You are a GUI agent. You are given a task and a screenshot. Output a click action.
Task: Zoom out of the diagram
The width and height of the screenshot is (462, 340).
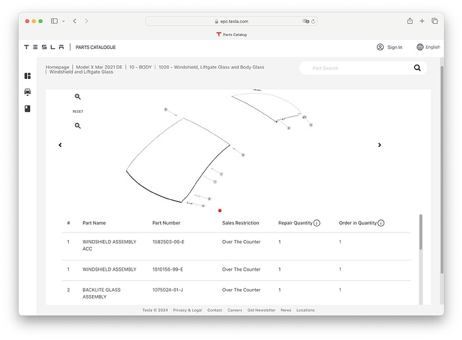[x=78, y=126]
